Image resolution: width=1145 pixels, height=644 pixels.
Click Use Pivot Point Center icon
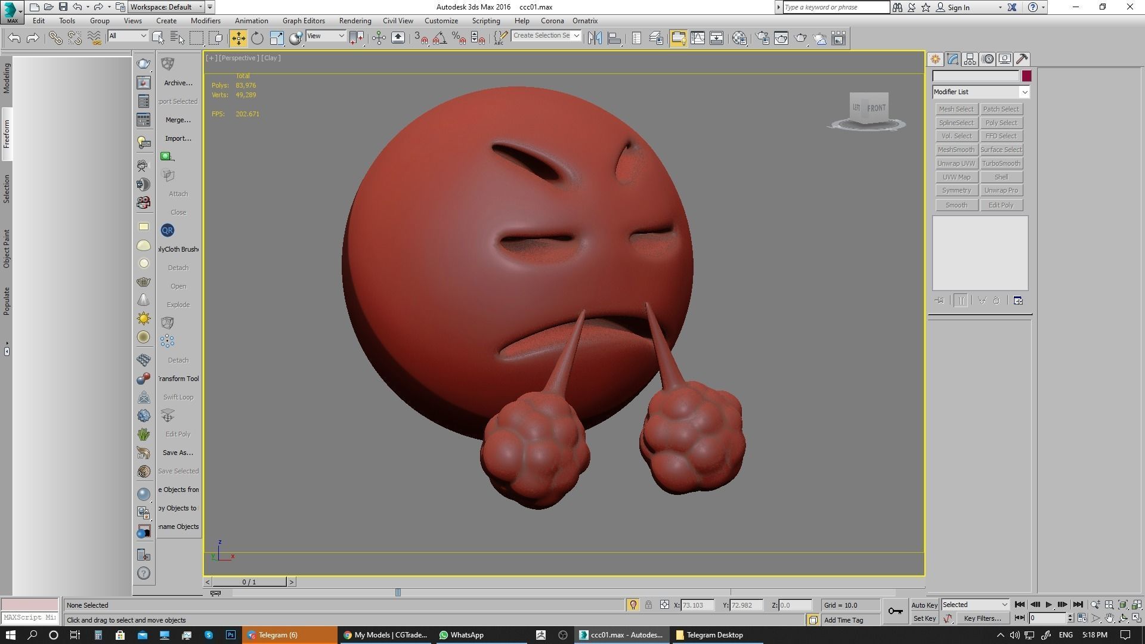(357, 38)
